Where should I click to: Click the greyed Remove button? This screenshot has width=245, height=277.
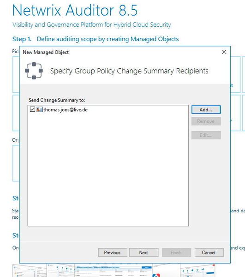click(x=206, y=121)
